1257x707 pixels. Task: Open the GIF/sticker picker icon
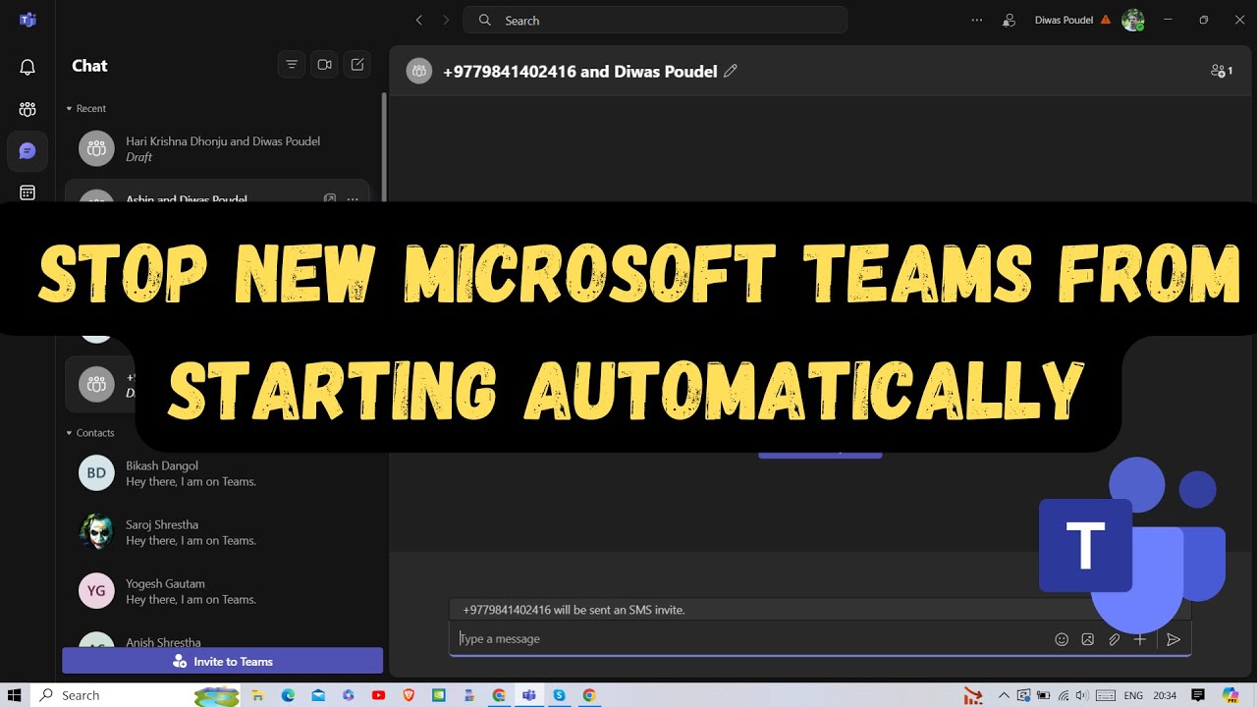[1087, 639]
